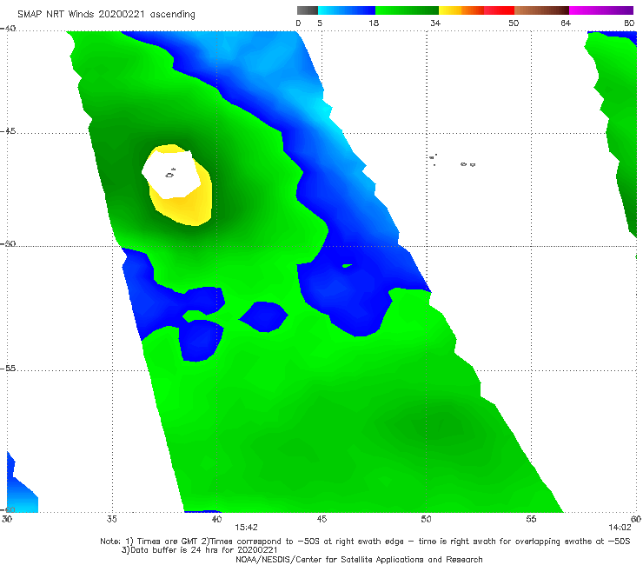Click the longitude label '35'
The height and width of the screenshot is (565, 643).
pos(112,519)
